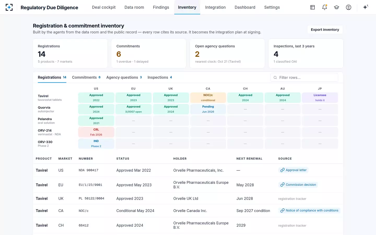Click the app logo icon

coord(9,7)
